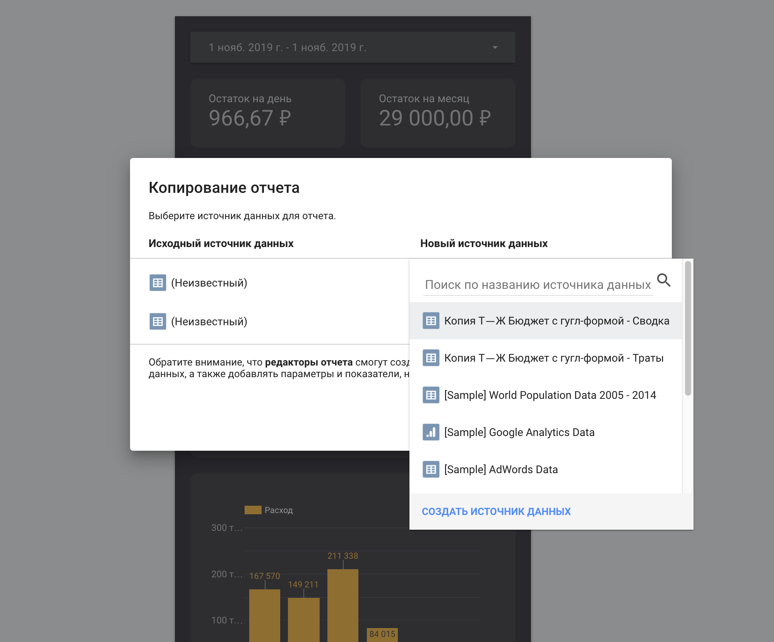Click the '966,67 ₽' scorecard value
Screen dimensions: 774x642
point(250,118)
